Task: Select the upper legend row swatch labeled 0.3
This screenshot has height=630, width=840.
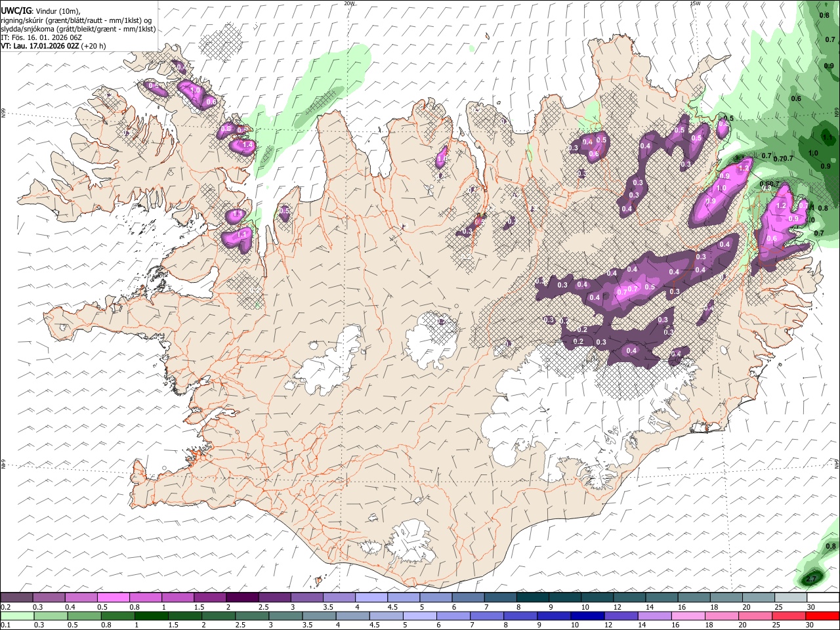Action: tap(49, 598)
